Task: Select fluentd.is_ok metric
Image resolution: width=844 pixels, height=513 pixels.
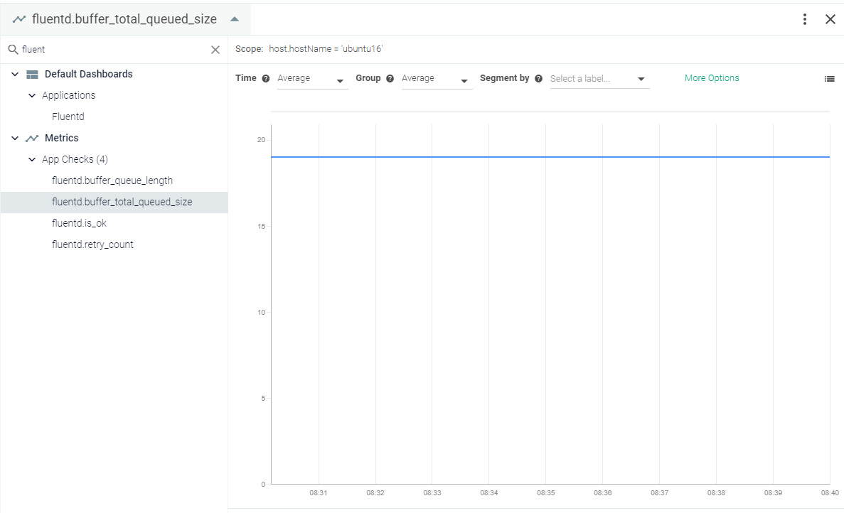Action: [x=79, y=223]
